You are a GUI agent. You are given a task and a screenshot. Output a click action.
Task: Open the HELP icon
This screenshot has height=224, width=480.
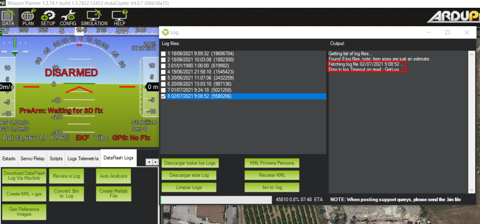tap(120, 18)
